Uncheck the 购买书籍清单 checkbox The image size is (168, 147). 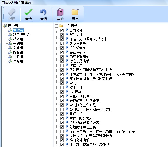tap(62, 57)
